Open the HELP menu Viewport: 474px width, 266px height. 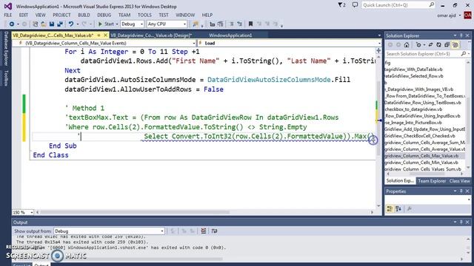click(x=207, y=15)
